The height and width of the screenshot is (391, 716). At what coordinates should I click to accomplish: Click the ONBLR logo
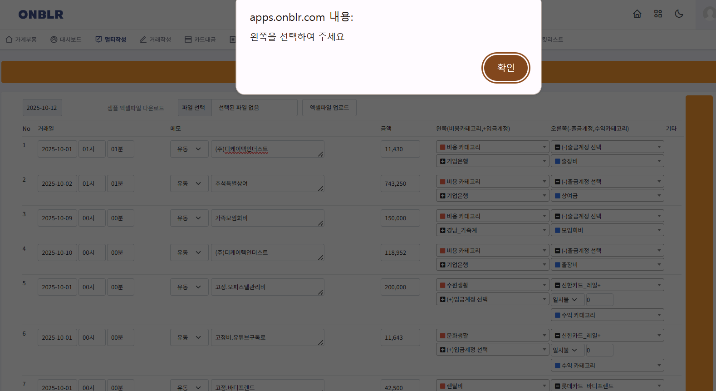(41, 15)
